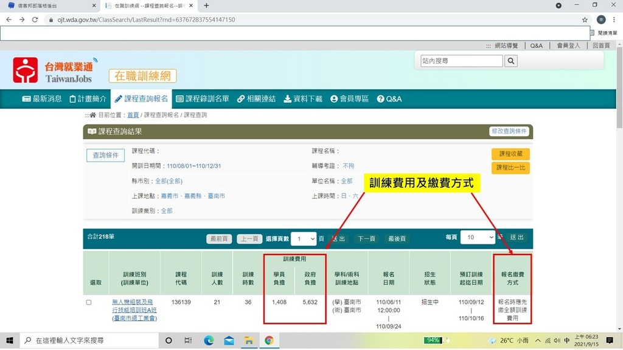Select 課程查詢報名 menu tab

tap(141, 99)
